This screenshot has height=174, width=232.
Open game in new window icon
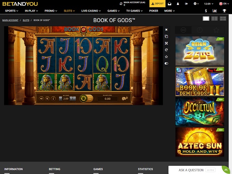point(166,36)
